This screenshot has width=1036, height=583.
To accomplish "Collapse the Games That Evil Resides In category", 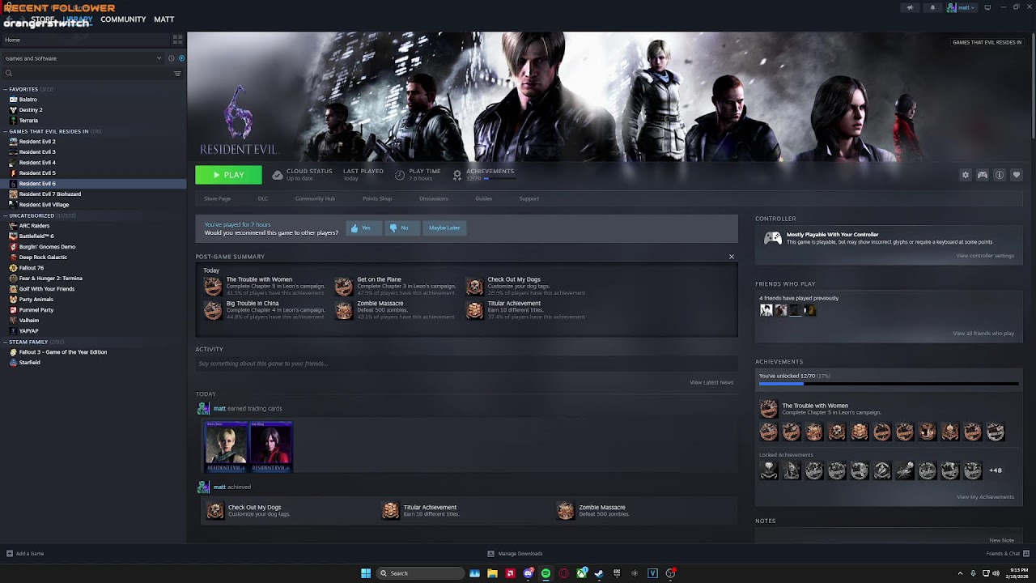I will pyautogui.click(x=5, y=132).
